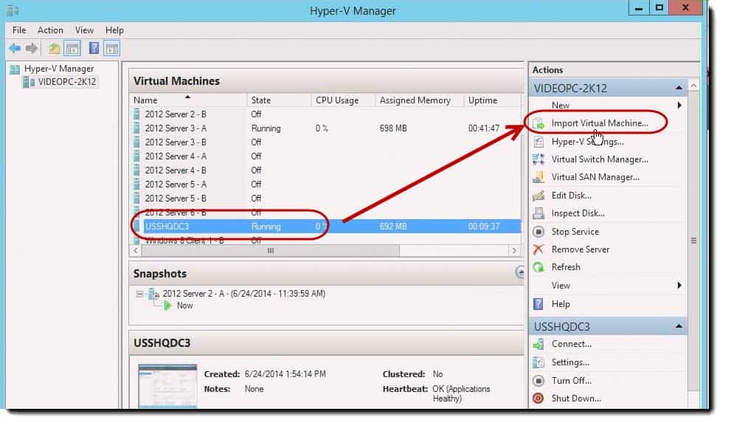The width and height of the screenshot is (731, 431).
Task: Click the green Now arrow icon in Snapshots
Action: (168, 306)
